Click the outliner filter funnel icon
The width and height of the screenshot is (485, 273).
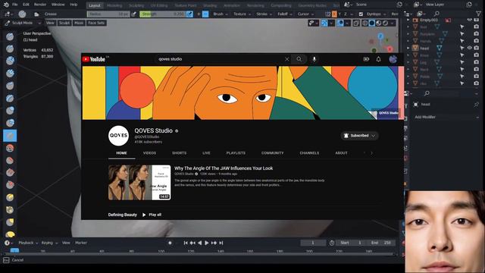point(478,14)
